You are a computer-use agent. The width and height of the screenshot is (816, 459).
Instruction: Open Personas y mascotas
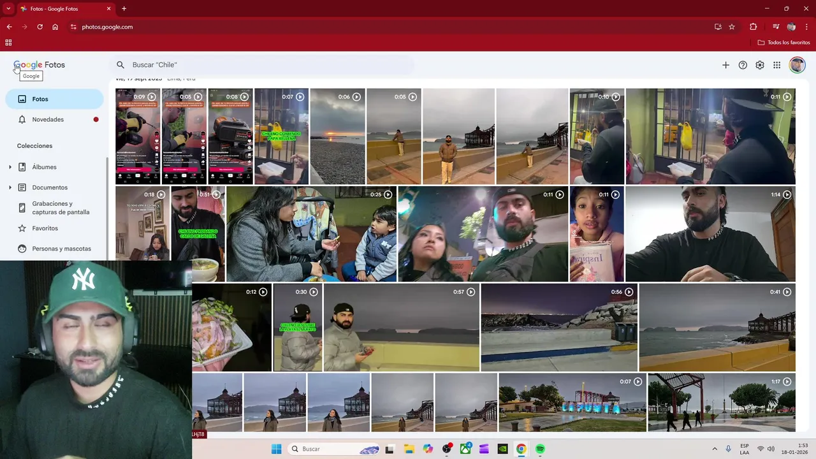[x=54, y=249]
